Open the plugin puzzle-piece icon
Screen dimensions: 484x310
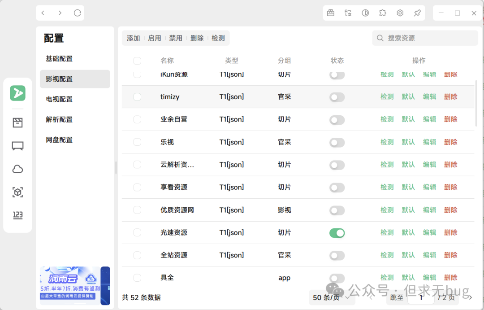point(383,13)
